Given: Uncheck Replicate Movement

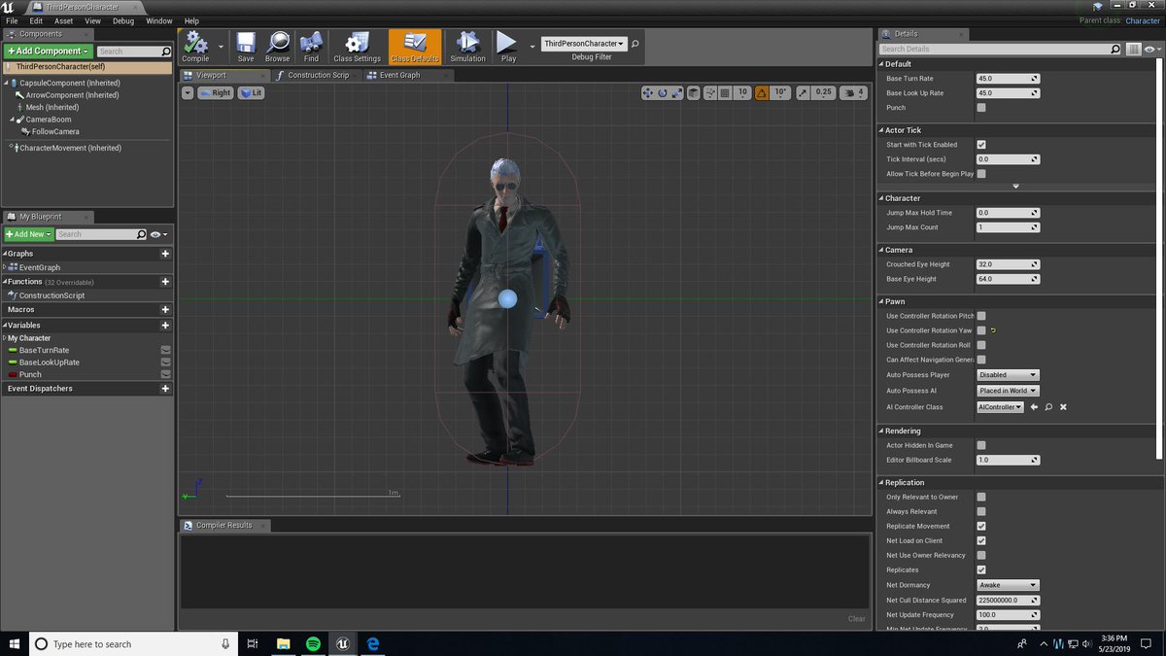Looking at the screenshot, I should tap(981, 526).
